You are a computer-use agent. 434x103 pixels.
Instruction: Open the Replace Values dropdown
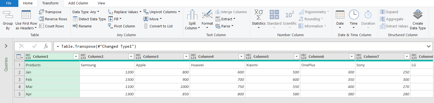(140, 12)
